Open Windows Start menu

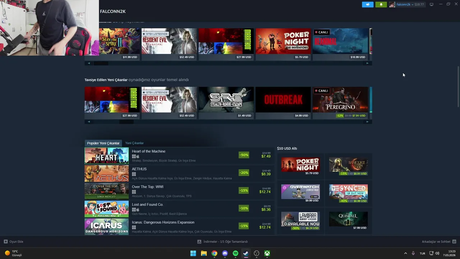point(193,253)
